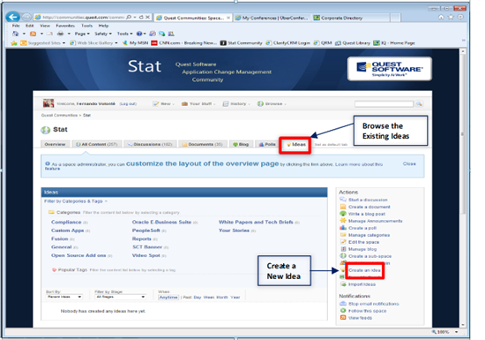Open the Video Spot category link
The height and width of the screenshot is (340, 485).
146,255
